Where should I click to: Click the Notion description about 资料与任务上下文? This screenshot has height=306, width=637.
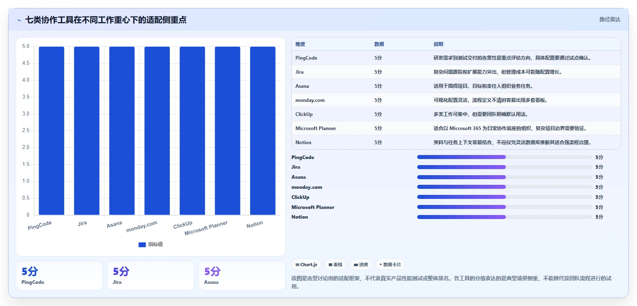pyautogui.click(x=513, y=143)
